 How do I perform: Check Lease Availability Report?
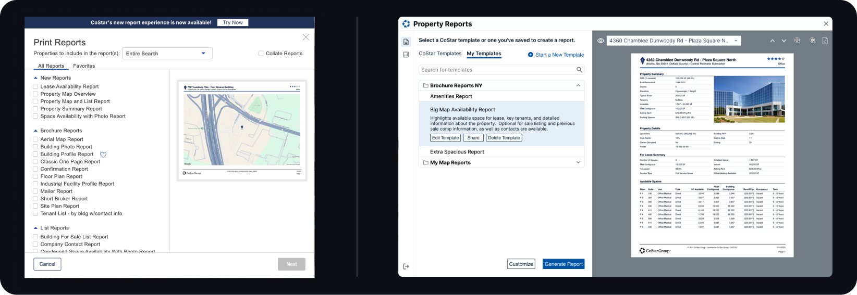[x=35, y=87]
